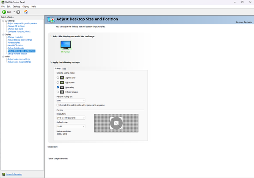Open Change resolution in task tree
Screen dimensions: 254x178
pyautogui.click(x=16, y=37)
